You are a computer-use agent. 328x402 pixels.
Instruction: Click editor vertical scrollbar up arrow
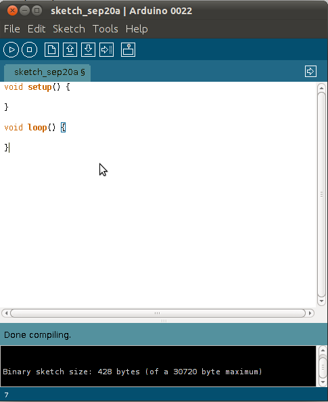(322, 89)
